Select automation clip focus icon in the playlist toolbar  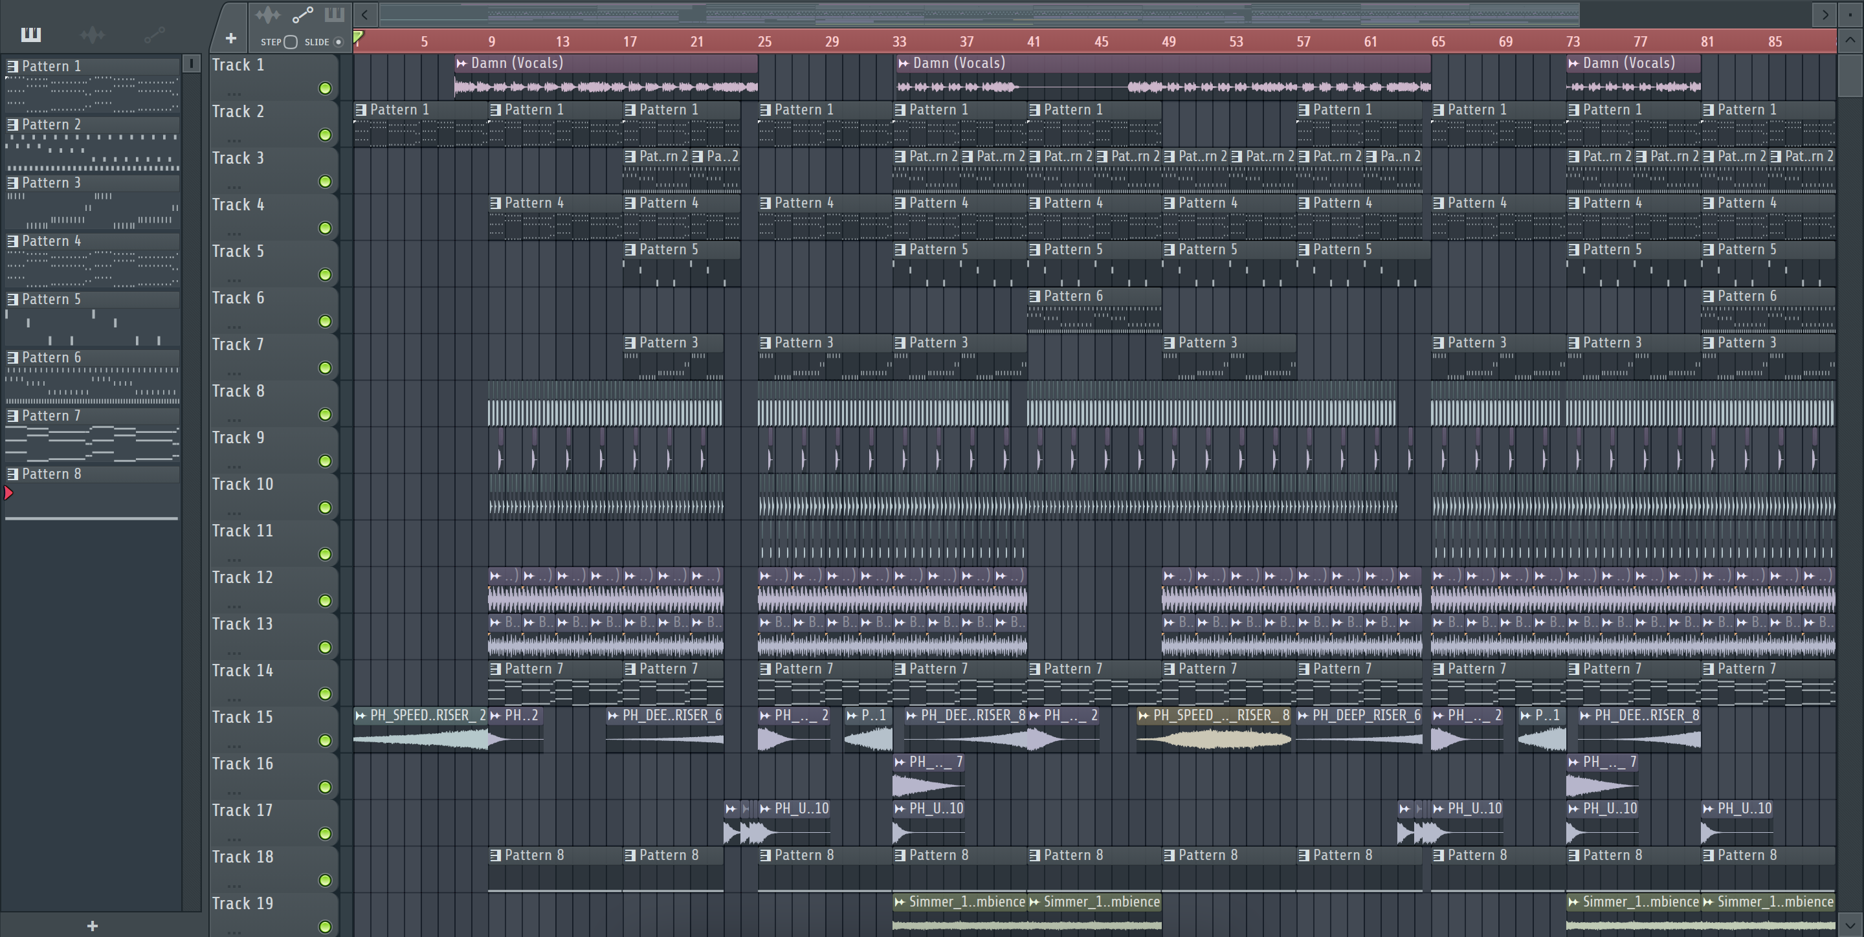[x=302, y=14]
